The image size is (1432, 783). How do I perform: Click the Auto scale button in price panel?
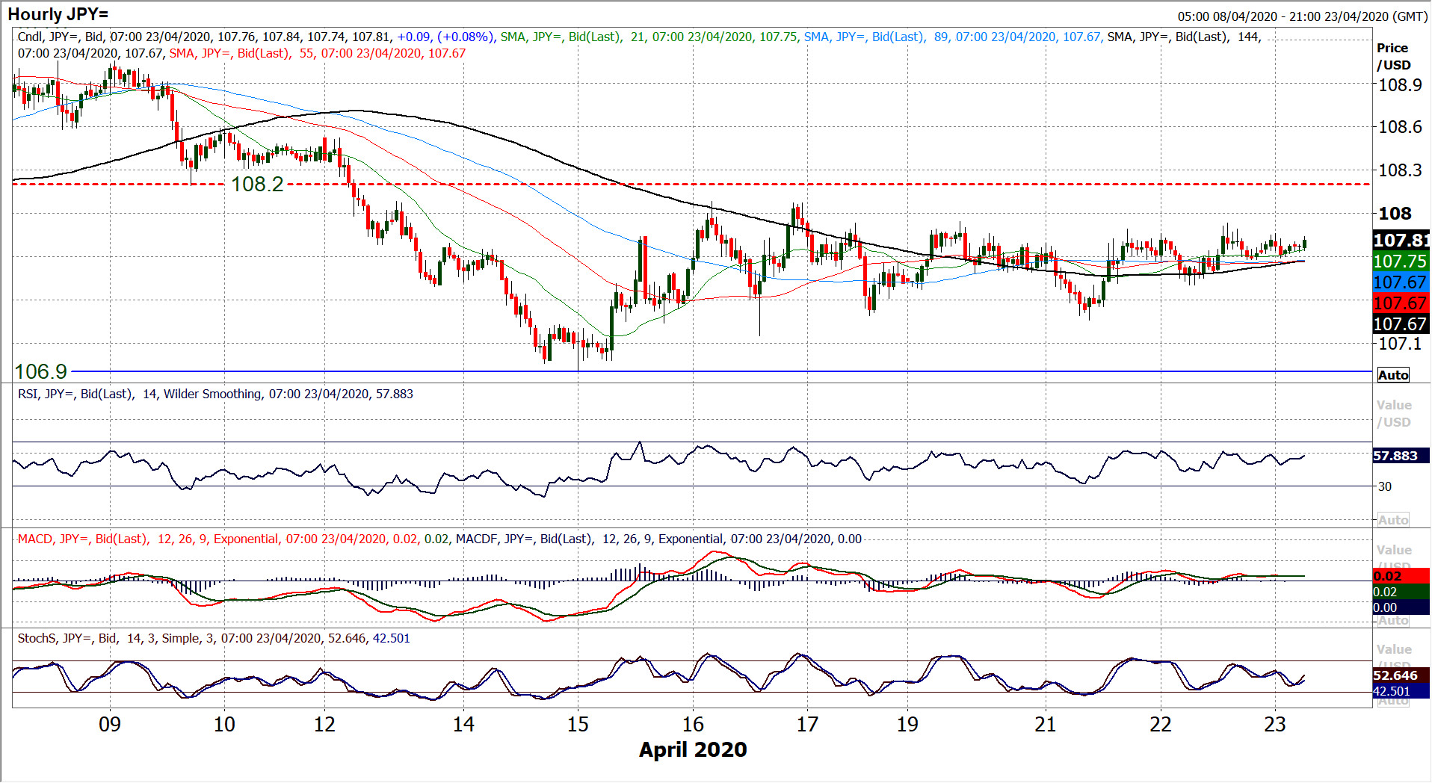pyautogui.click(x=1393, y=375)
